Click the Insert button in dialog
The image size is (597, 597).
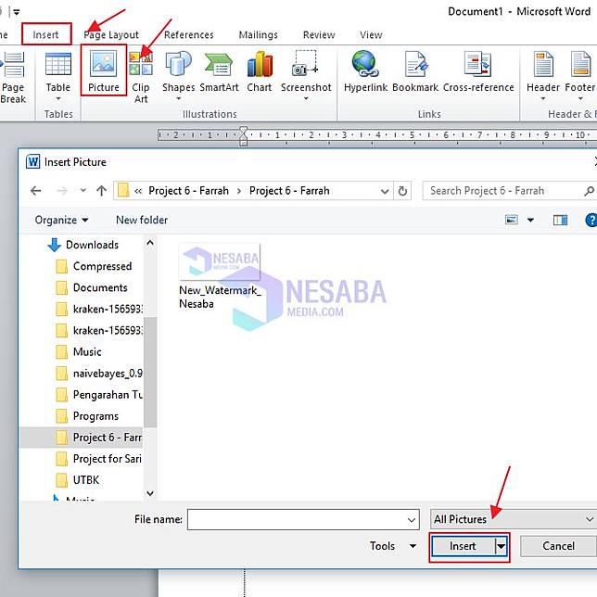463,546
